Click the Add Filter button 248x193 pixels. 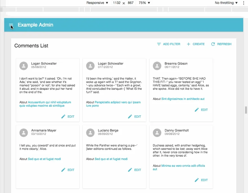pos(169,44)
